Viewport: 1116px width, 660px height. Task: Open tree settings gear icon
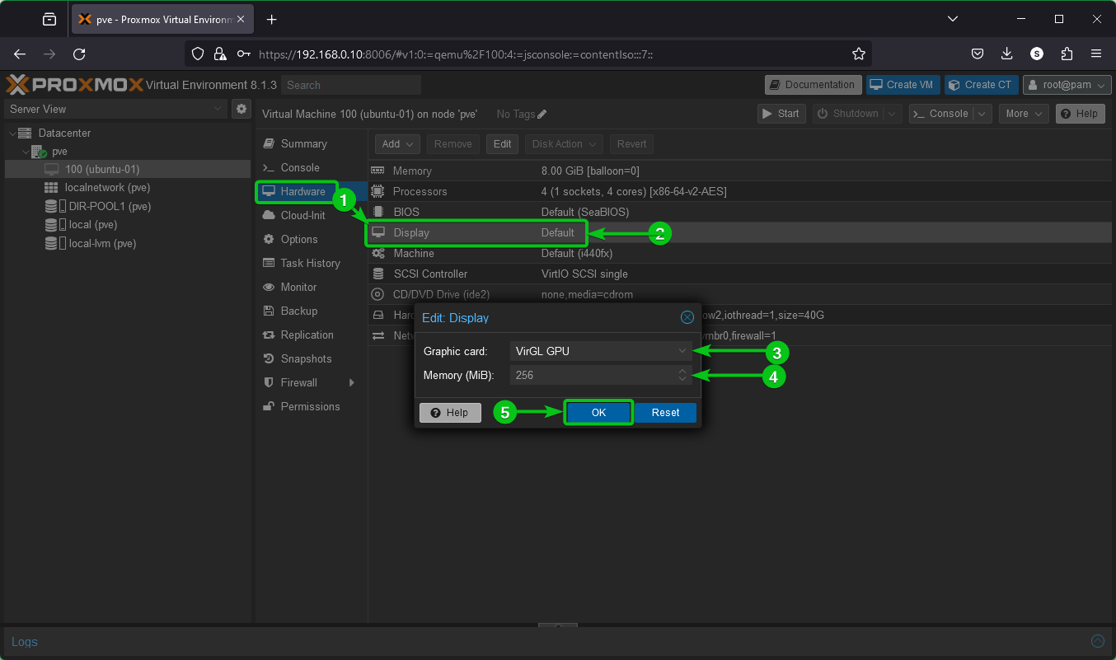pyautogui.click(x=241, y=109)
